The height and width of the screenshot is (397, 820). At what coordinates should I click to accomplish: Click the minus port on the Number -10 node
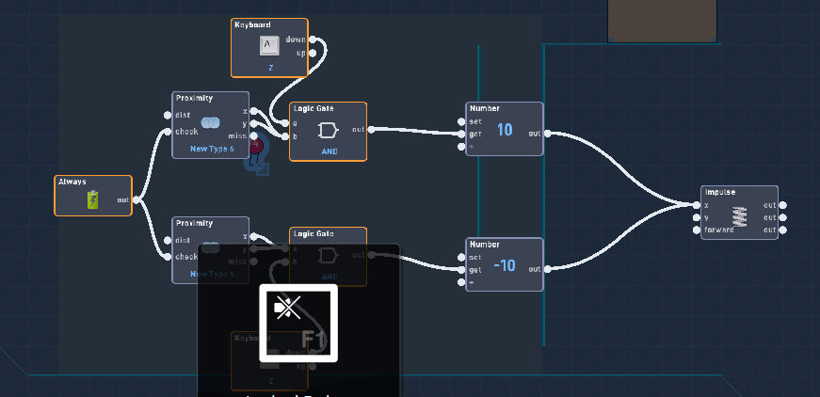[461, 282]
